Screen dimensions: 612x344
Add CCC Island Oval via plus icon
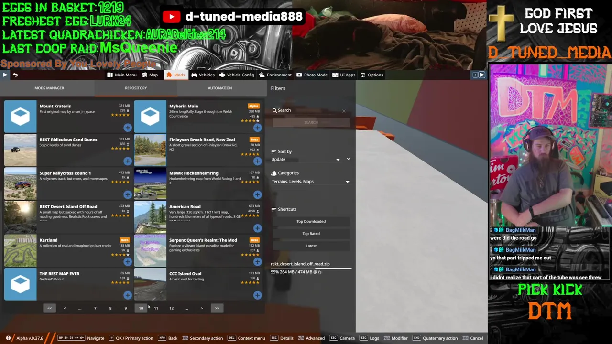click(x=257, y=295)
